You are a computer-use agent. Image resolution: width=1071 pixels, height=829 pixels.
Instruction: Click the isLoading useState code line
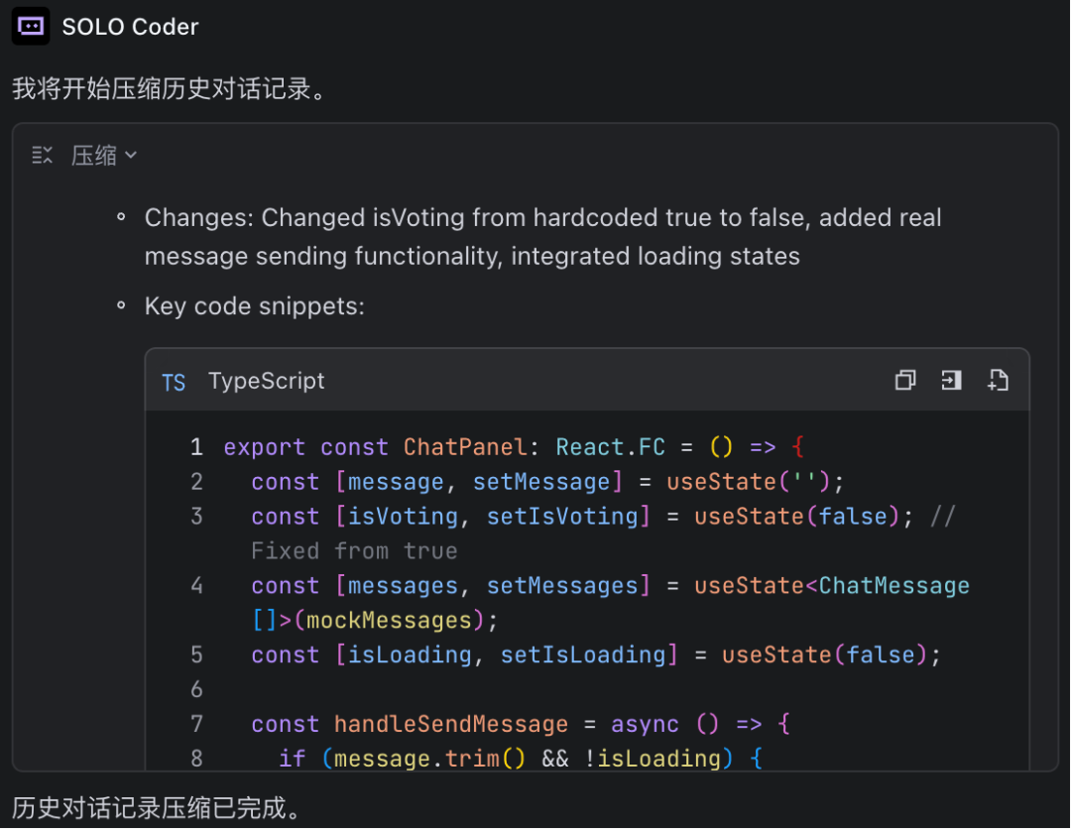(596, 654)
